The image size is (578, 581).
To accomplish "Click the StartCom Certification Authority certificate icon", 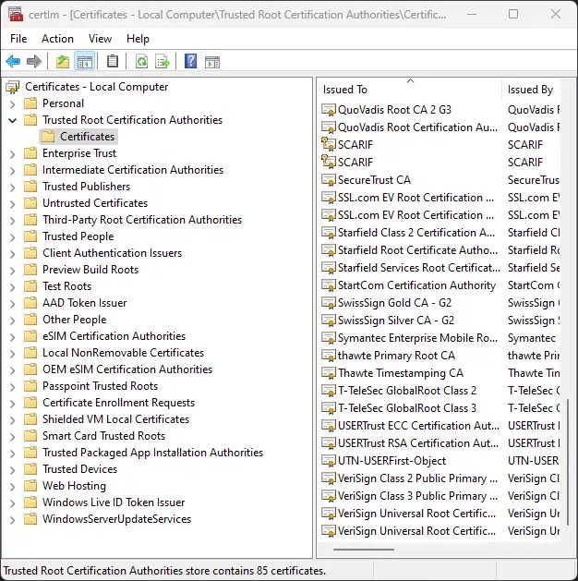I will click(329, 285).
